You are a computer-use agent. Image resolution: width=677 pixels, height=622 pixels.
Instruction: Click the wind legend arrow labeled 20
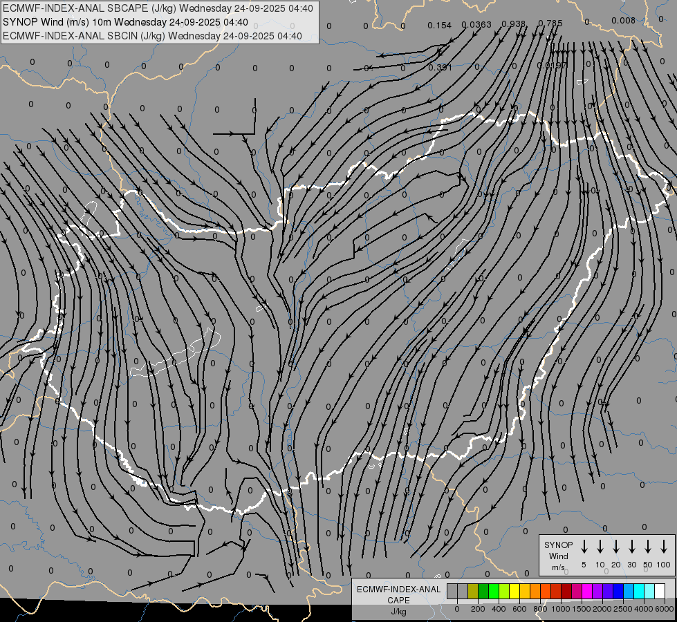(616, 546)
